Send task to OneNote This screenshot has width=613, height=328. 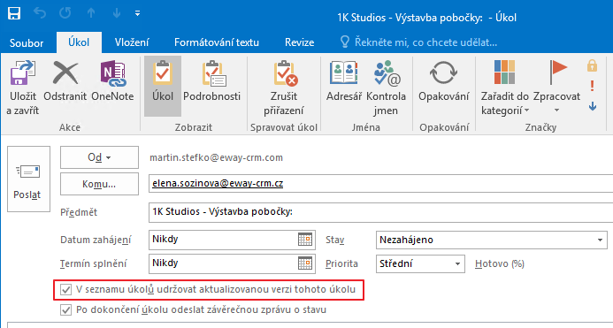point(112,81)
